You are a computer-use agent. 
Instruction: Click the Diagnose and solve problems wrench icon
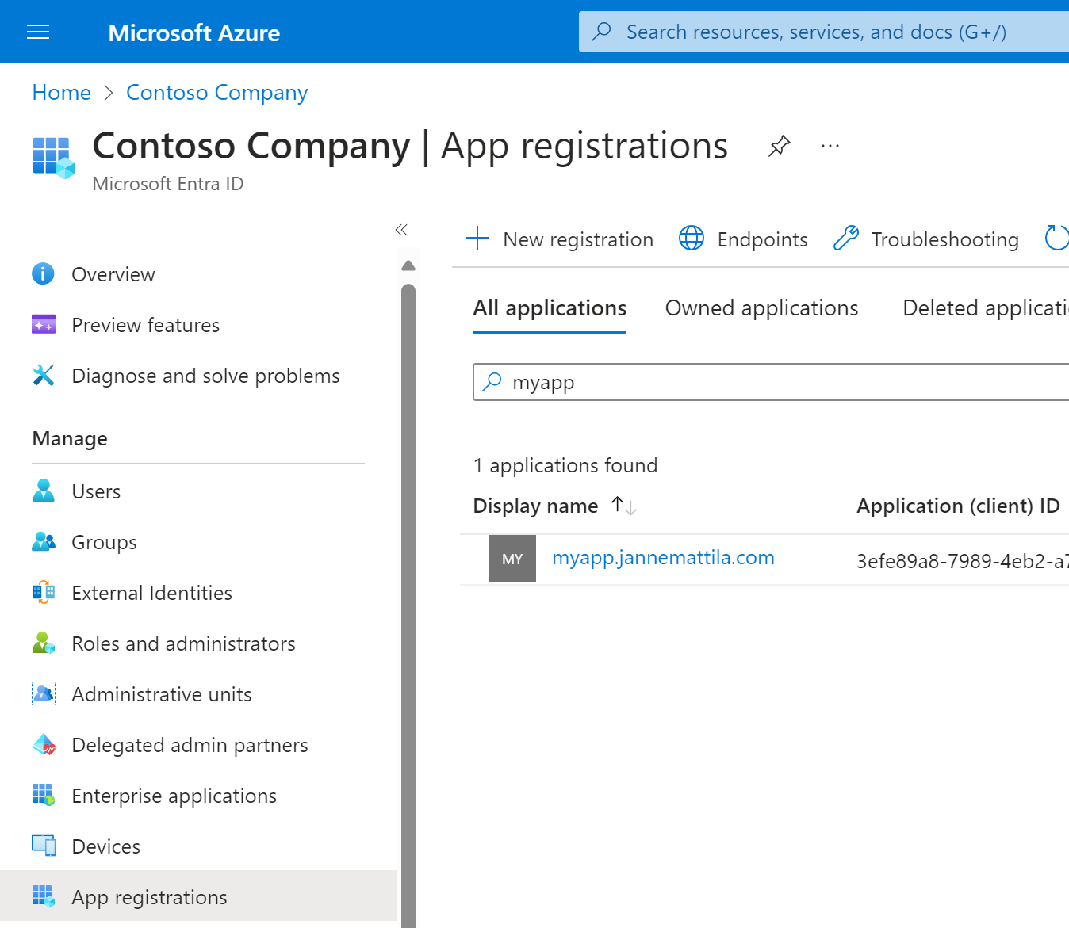pos(44,376)
